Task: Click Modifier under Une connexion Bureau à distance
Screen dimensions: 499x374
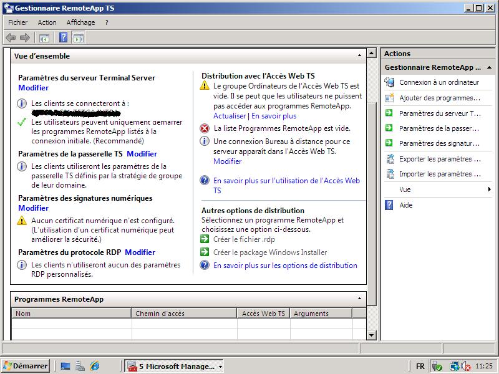Action: tap(228, 161)
